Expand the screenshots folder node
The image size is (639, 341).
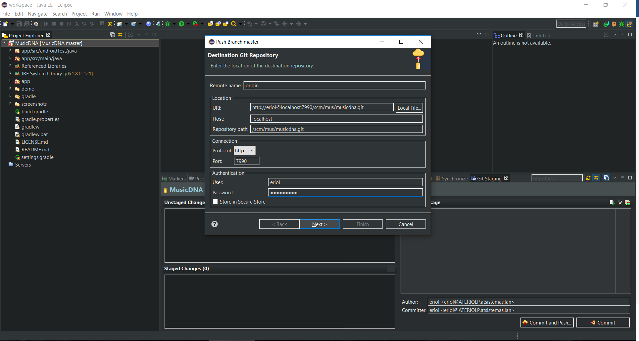(x=10, y=104)
